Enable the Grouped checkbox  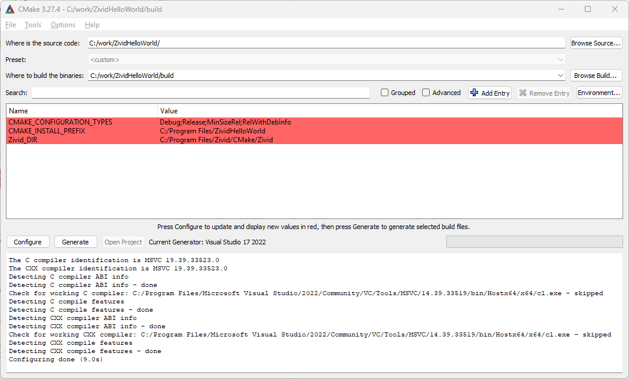pyautogui.click(x=385, y=93)
